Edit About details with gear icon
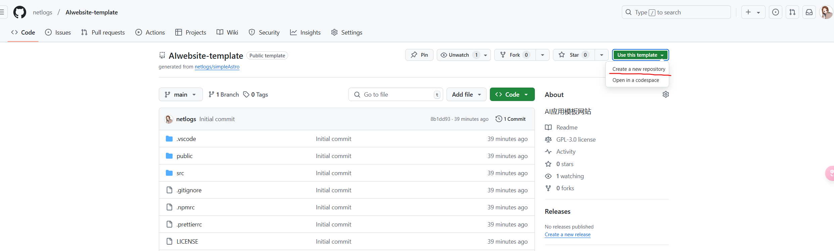 point(665,95)
